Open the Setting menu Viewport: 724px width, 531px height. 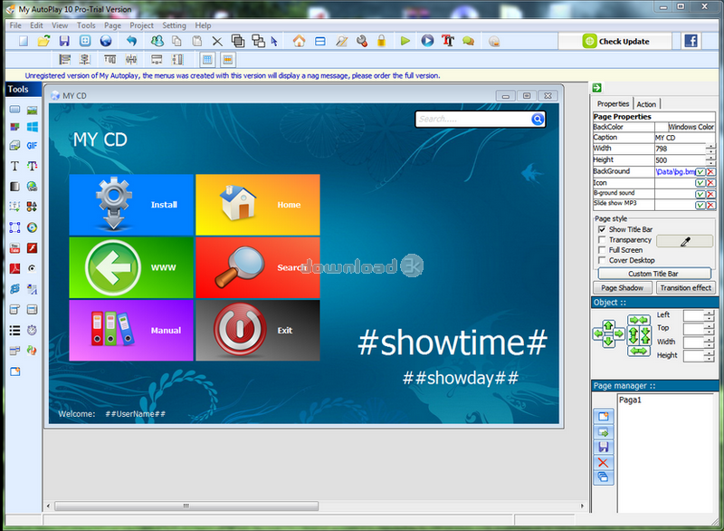(174, 25)
